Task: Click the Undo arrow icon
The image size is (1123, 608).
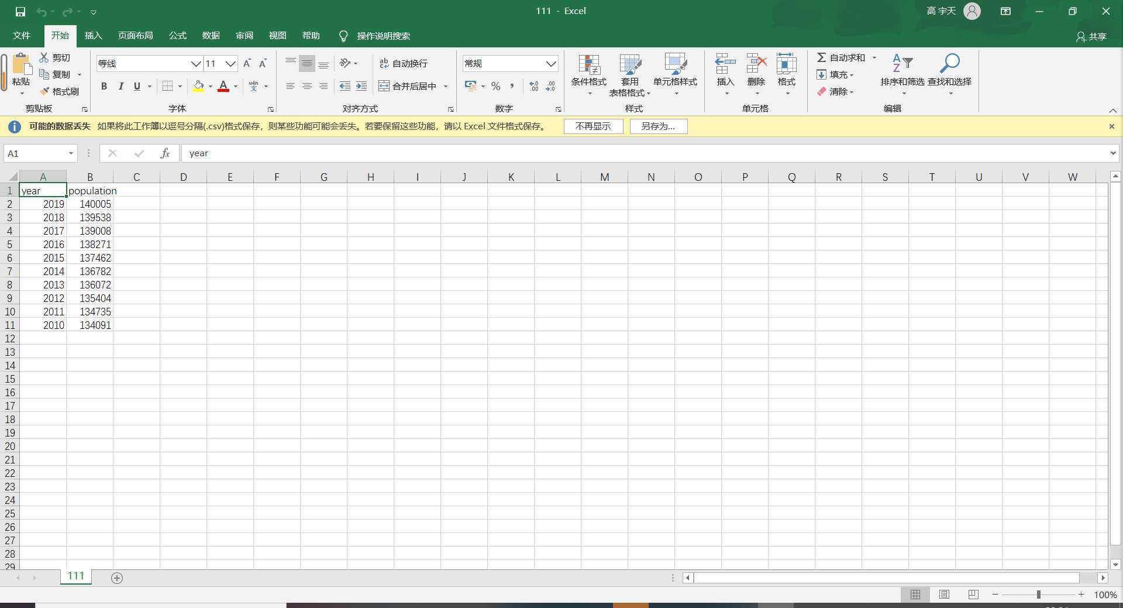Action: (x=41, y=11)
